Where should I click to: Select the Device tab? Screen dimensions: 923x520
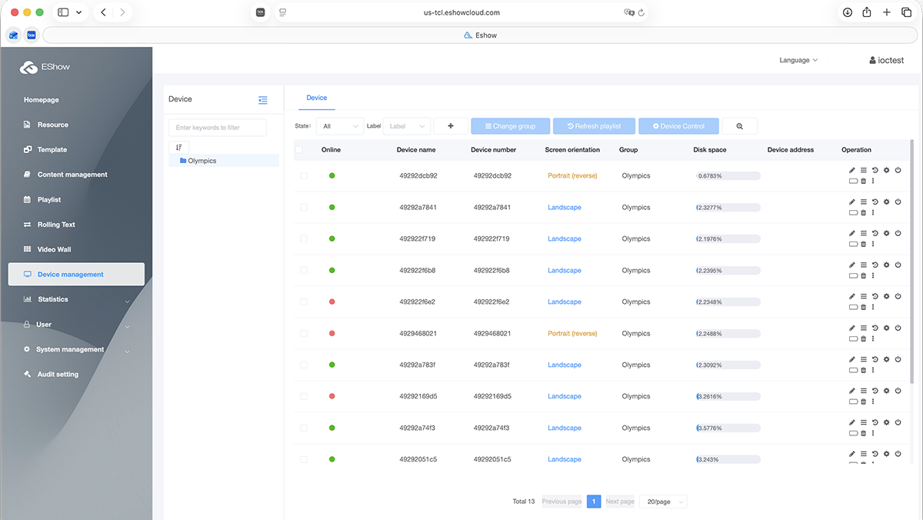(317, 98)
